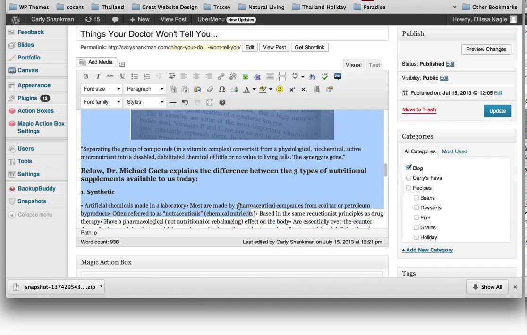This screenshot has width=527, height=335.
Task: Insert a numbered list
Action: (147, 76)
